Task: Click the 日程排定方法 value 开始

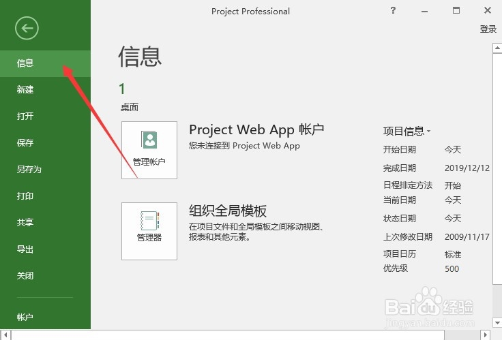Action: (x=453, y=185)
